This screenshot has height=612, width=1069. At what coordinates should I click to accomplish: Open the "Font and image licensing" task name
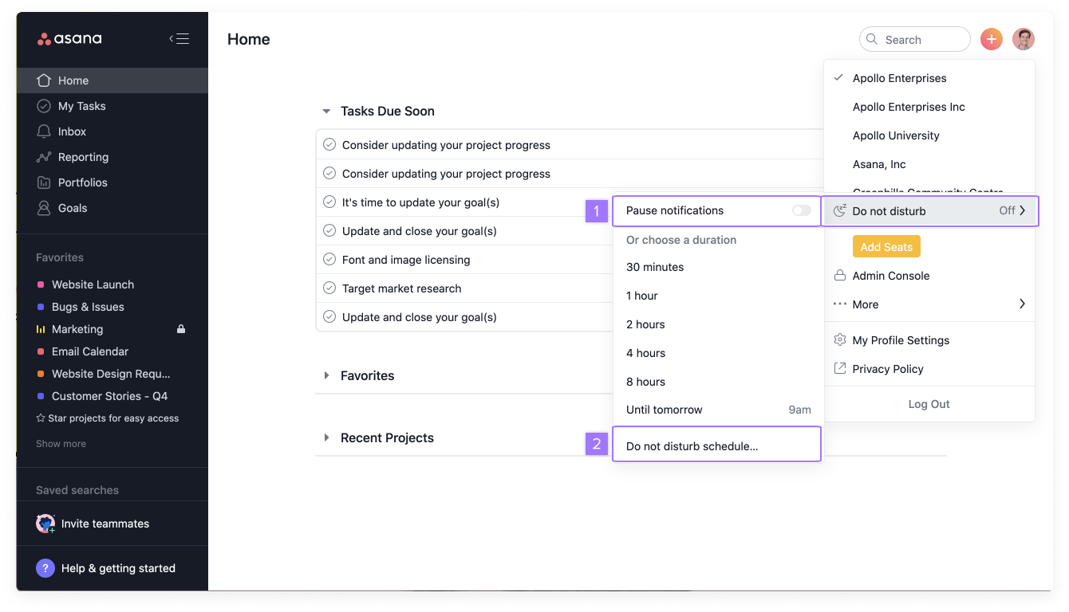pyautogui.click(x=406, y=260)
